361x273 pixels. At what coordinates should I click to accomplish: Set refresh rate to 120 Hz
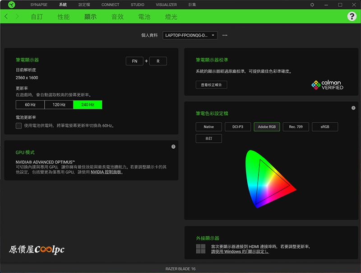click(59, 105)
